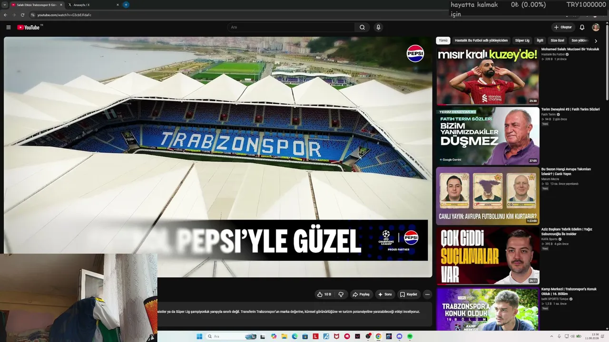The height and width of the screenshot is (342, 609).
Task: Open the tray volume control
Action: pos(572,336)
